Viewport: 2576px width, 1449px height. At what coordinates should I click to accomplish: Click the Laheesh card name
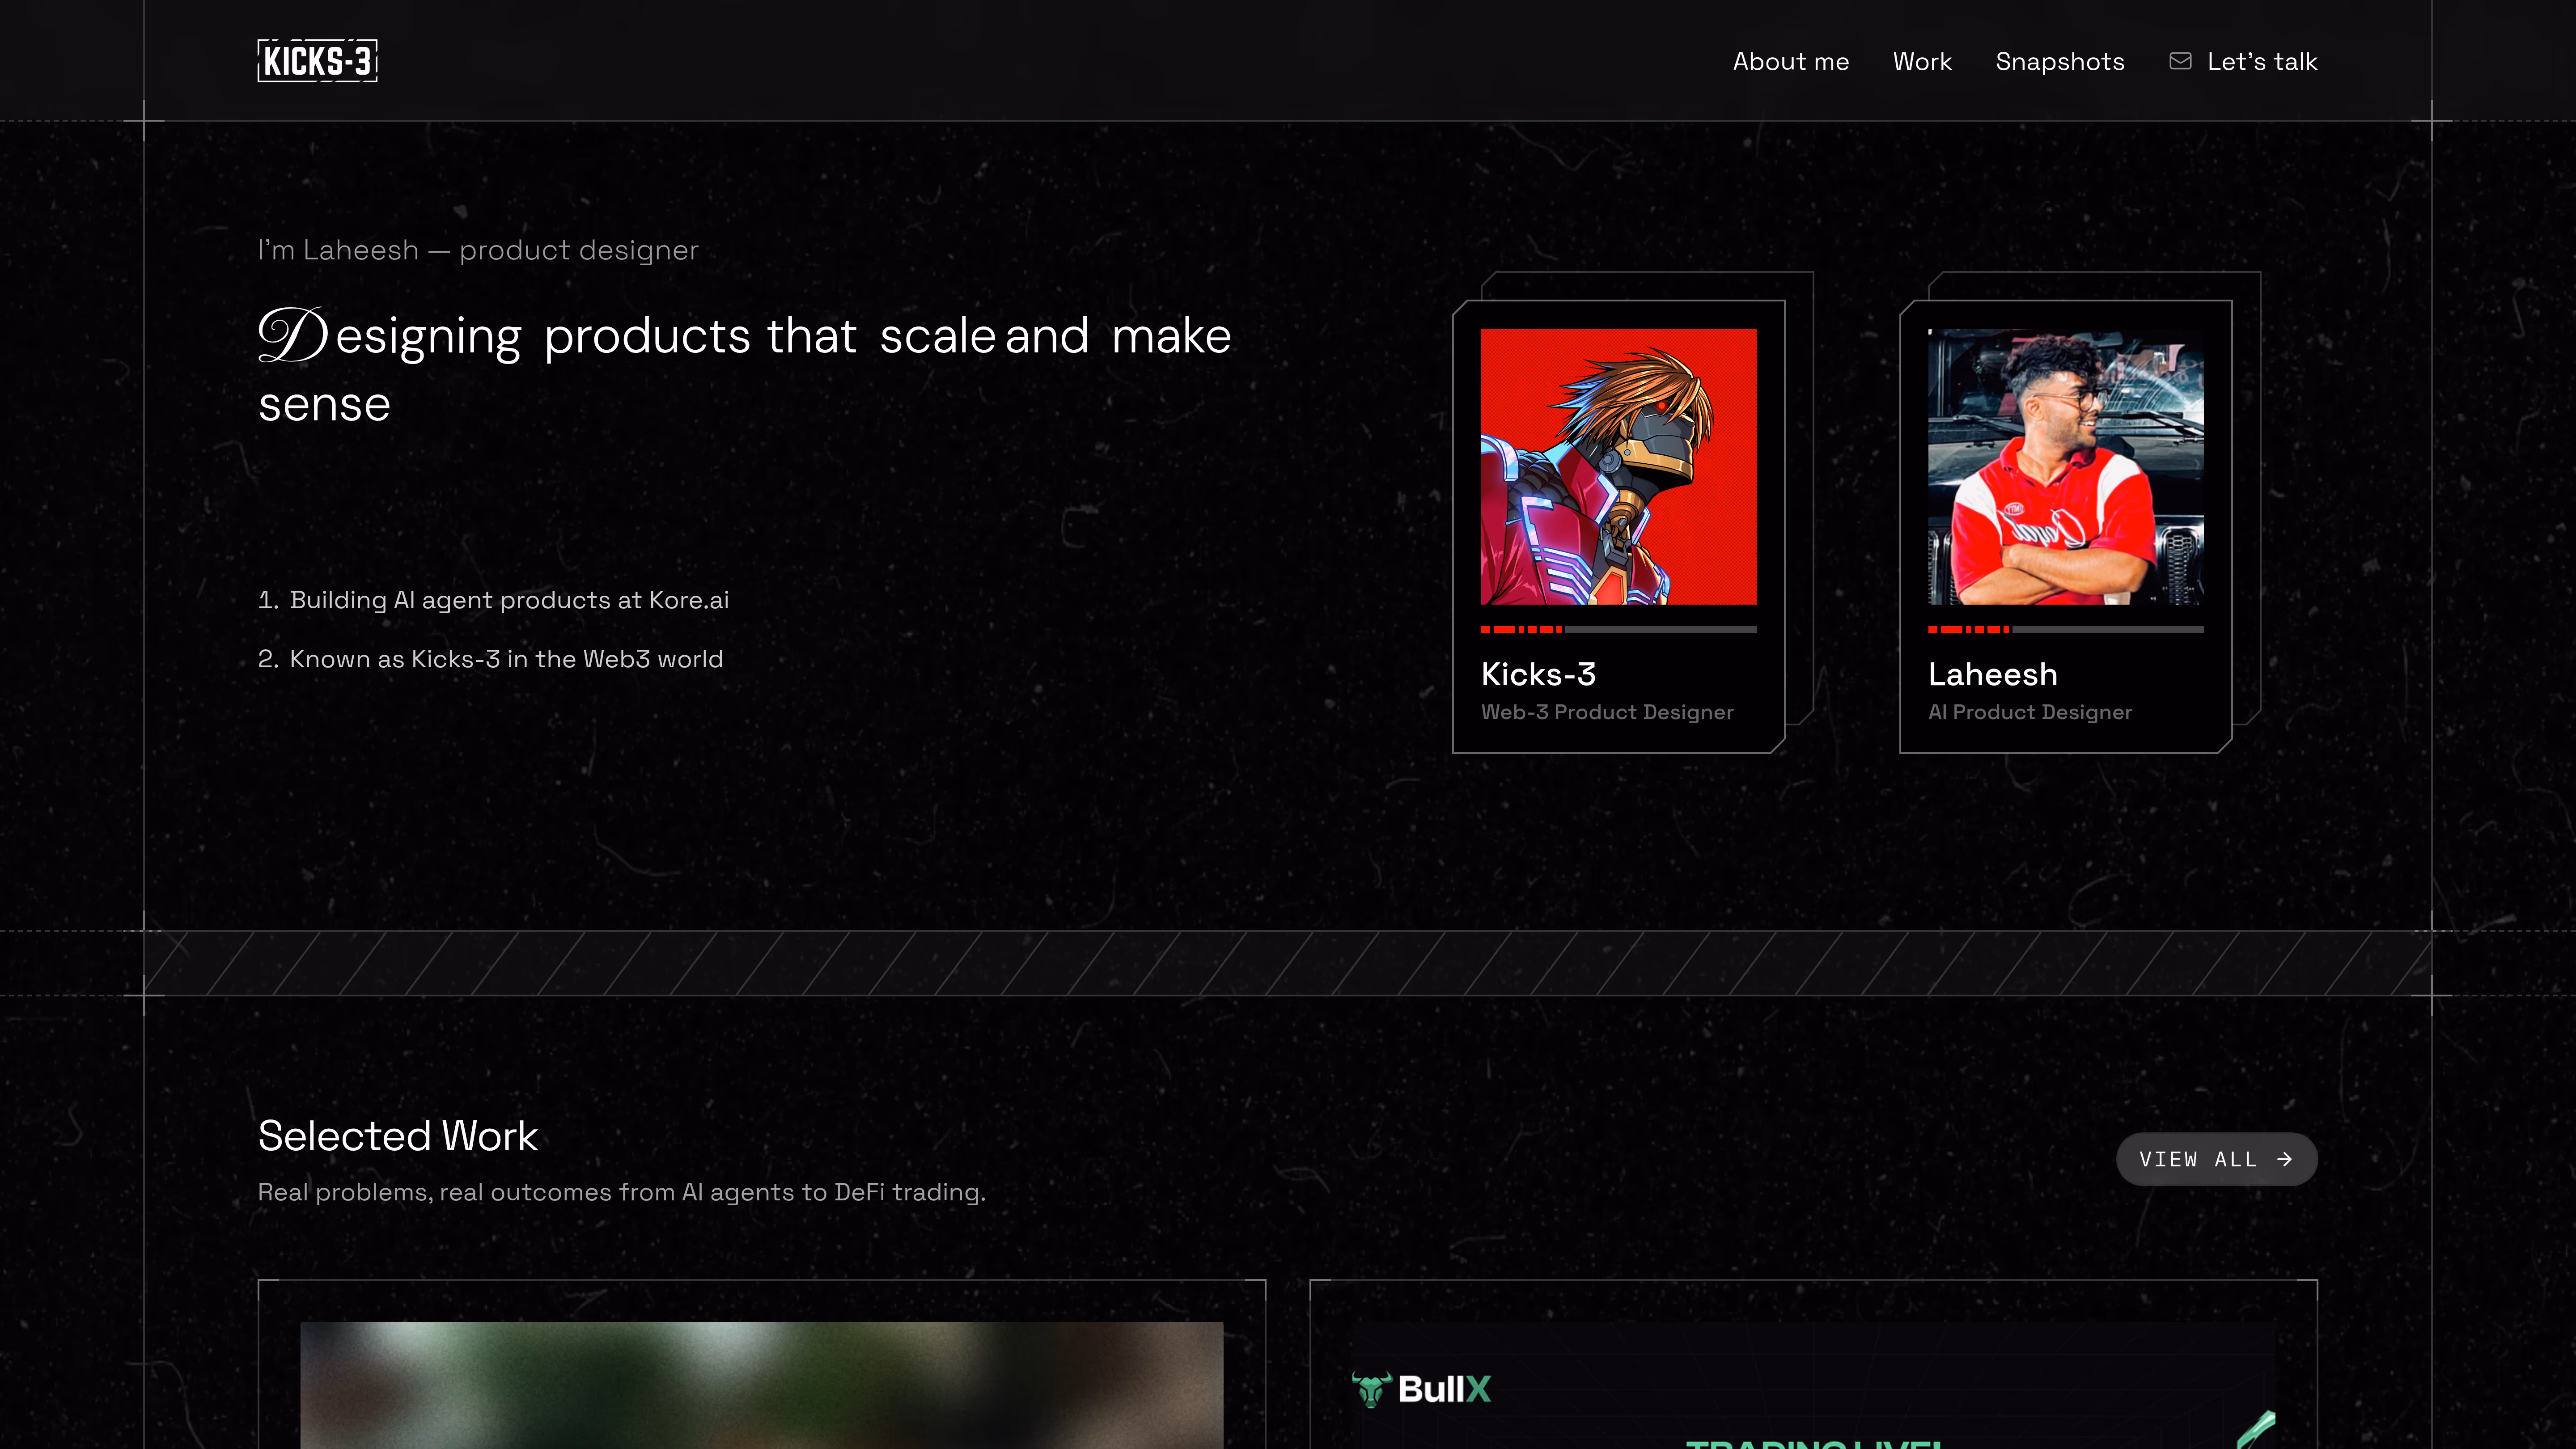tap(1993, 675)
